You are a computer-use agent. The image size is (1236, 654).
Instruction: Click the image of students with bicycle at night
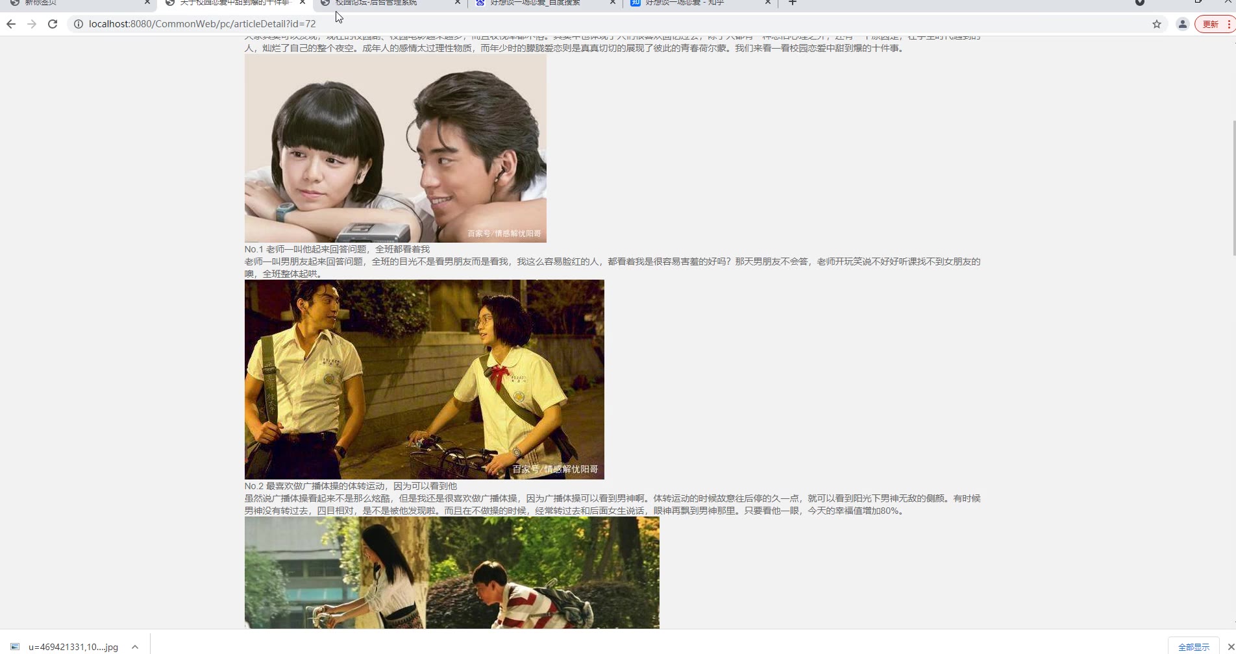point(424,380)
